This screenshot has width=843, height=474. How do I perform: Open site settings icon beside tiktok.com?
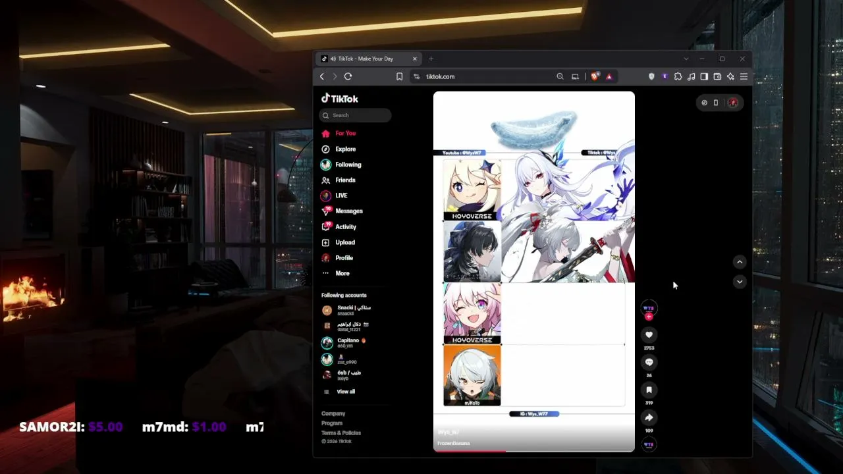point(416,76)
